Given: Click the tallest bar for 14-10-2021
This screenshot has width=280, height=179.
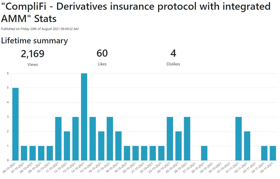Looking at the screenshot, I should click(x=84, y=117).
